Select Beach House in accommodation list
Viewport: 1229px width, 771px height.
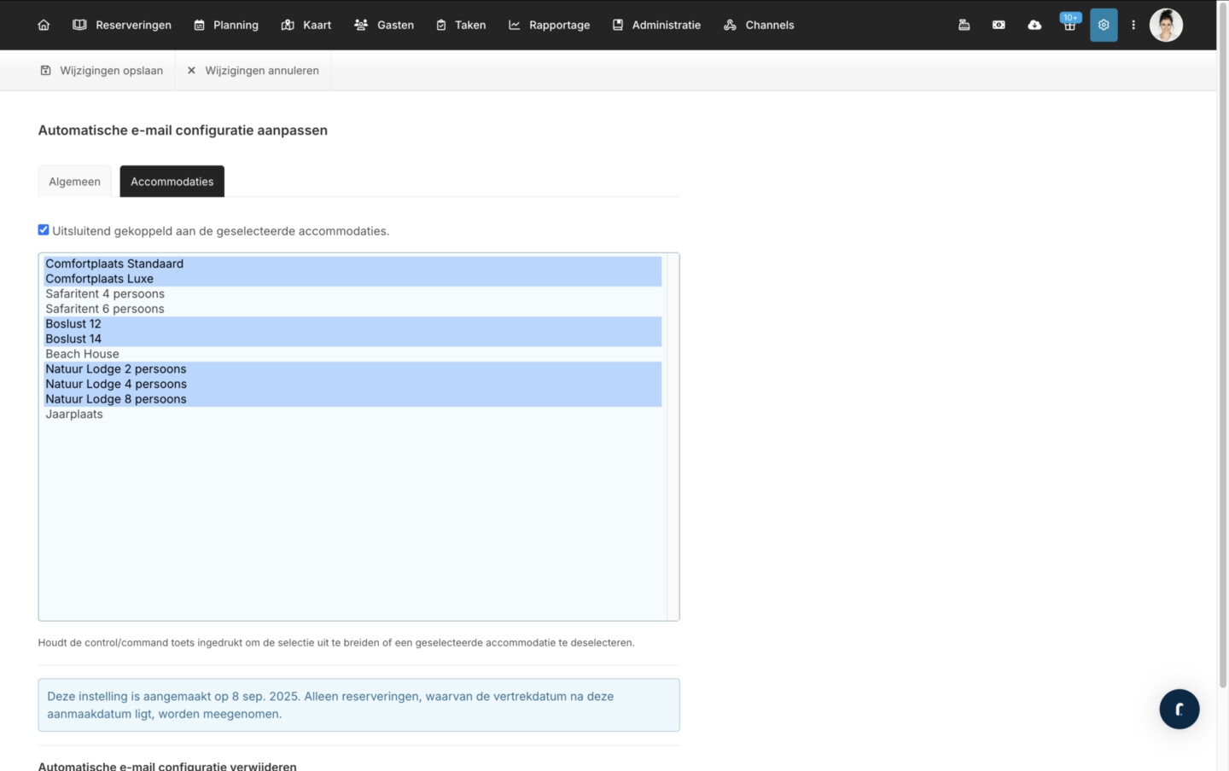[x=83, y=354]
